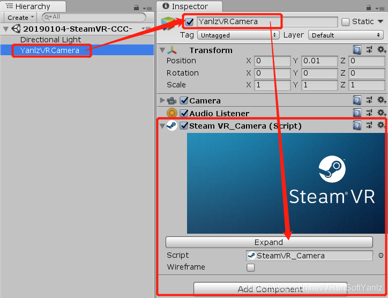Disable the Steam VR_Camera script checkbox
The width and height of the screenshot is (388, 298).
184,126
